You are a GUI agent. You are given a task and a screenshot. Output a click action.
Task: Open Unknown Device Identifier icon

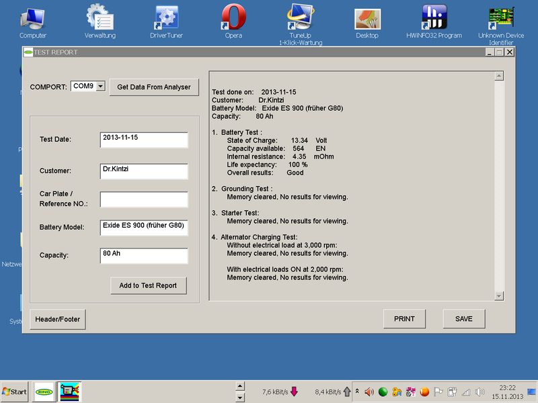point(500,20)
